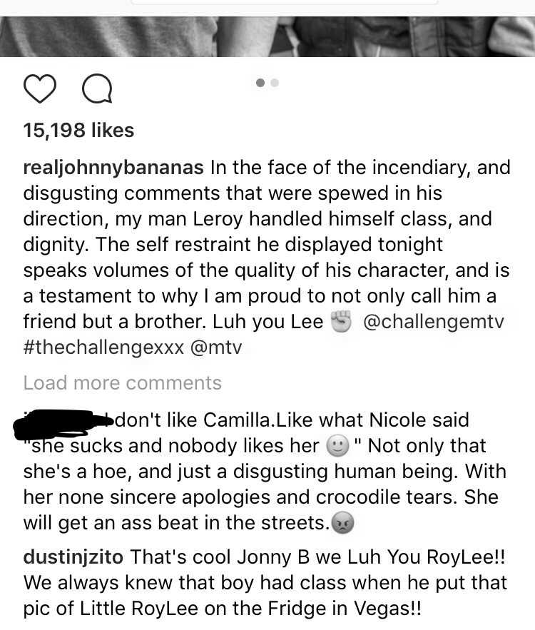Select the first carousel dot indicator

pyautogui.click(x=260, y=83)
